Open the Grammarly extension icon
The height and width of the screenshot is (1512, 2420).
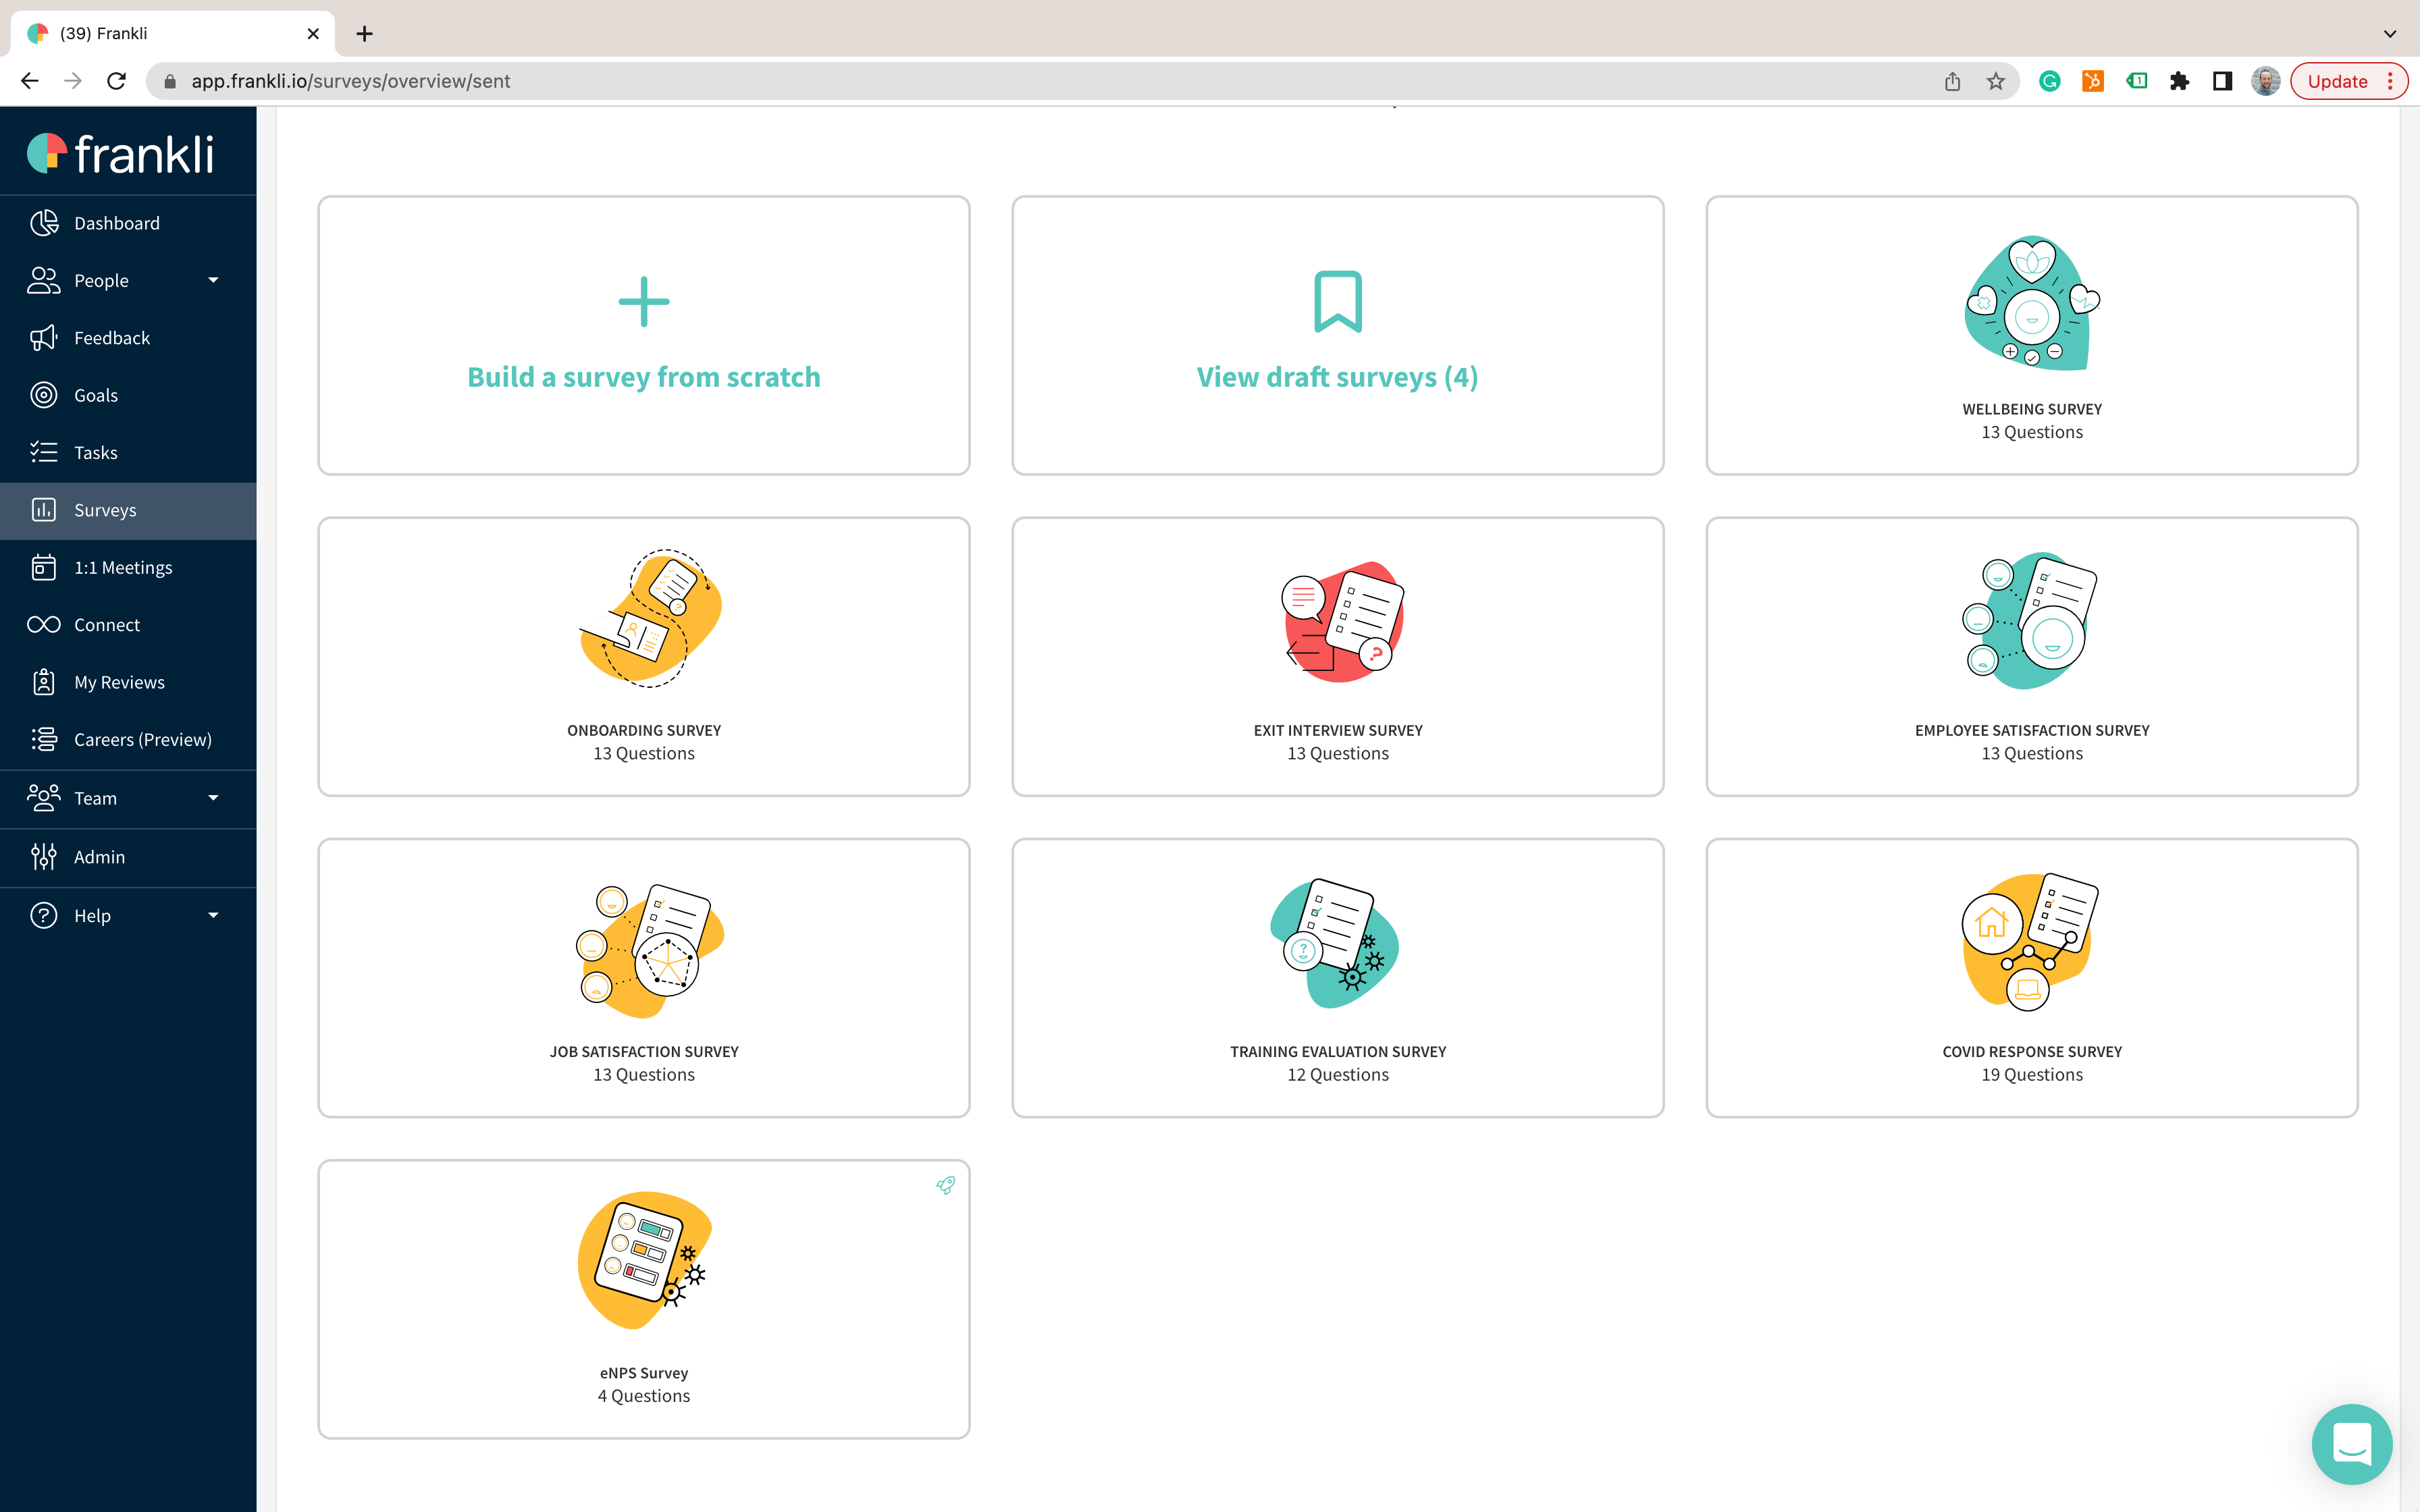[2050, 81]
